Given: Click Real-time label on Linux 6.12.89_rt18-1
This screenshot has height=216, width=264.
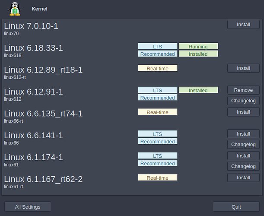Looking at the screenshot, I should (x=158, y=68).
